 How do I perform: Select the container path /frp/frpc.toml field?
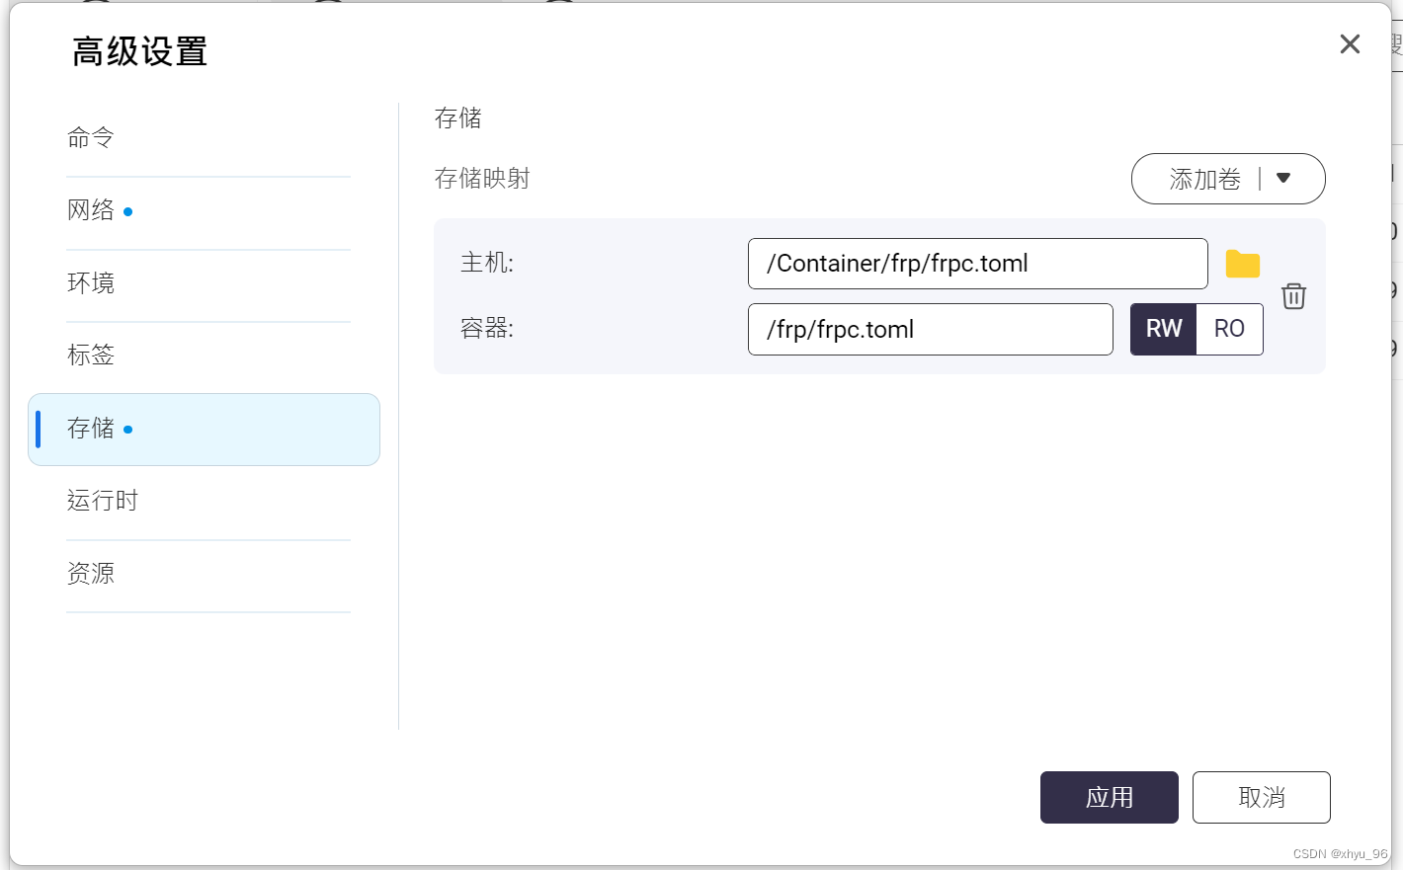pyautogui.click(x=930, y=329)
